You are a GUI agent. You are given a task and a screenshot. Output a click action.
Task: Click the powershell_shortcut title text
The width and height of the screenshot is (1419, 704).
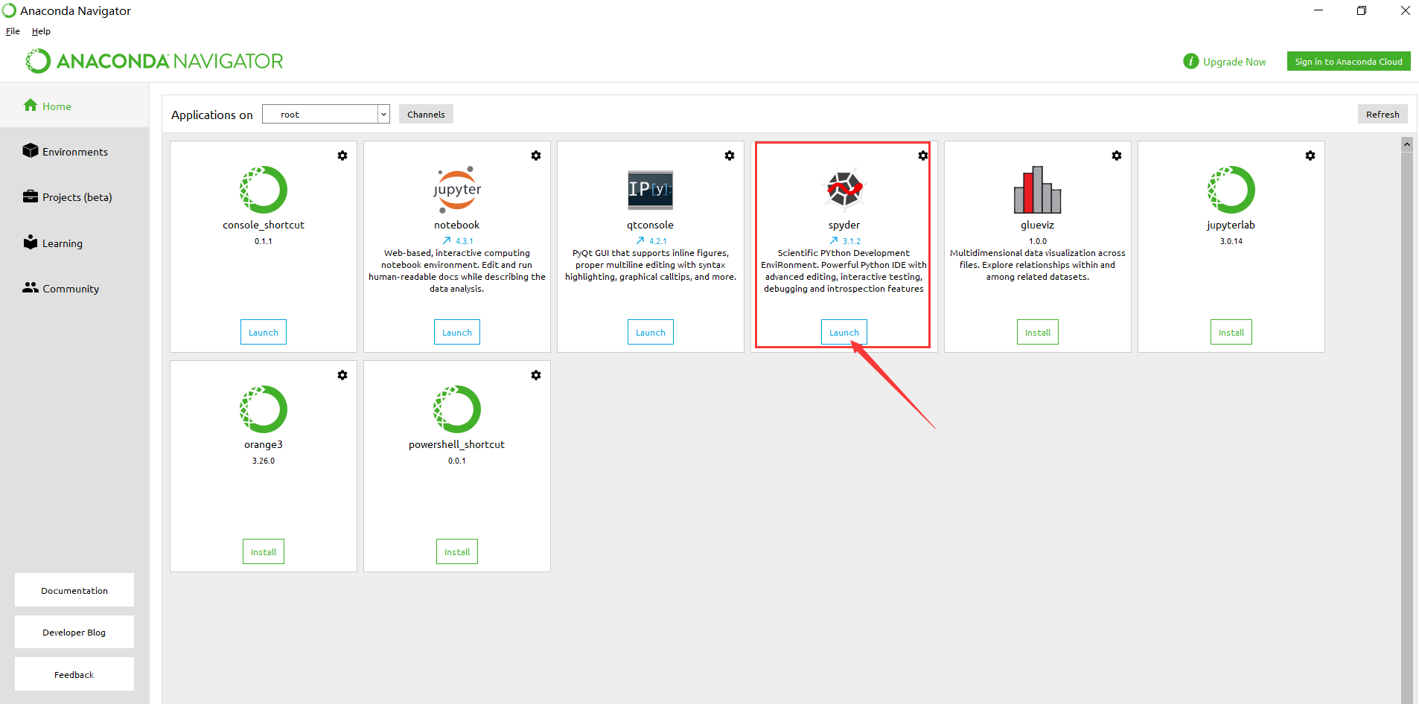[456, 444]
